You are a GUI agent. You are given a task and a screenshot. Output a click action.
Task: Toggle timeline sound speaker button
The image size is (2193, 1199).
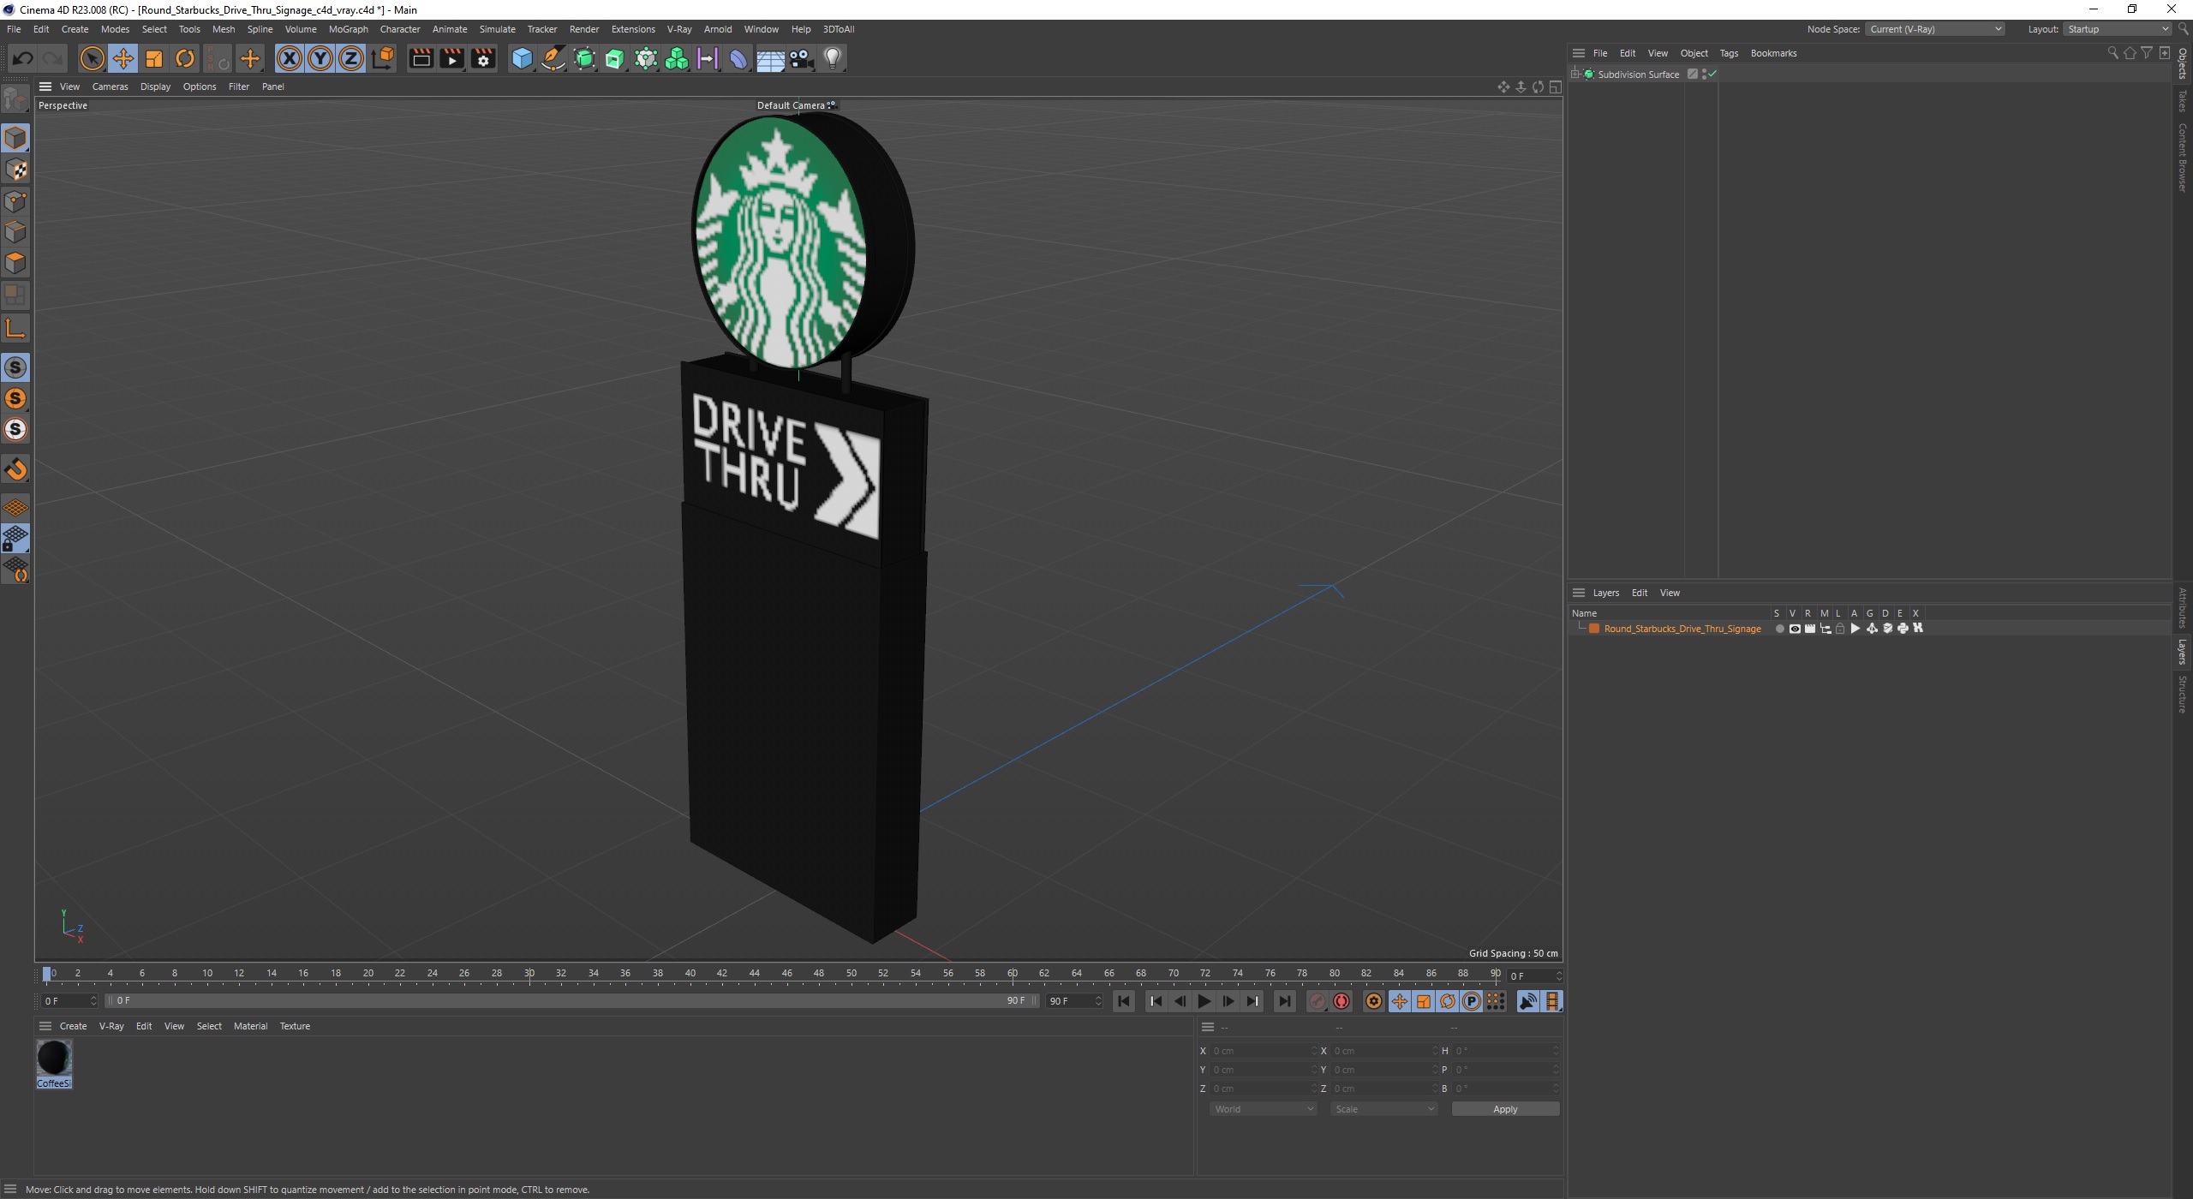pyautogui.click(x=1527, y=1001)
